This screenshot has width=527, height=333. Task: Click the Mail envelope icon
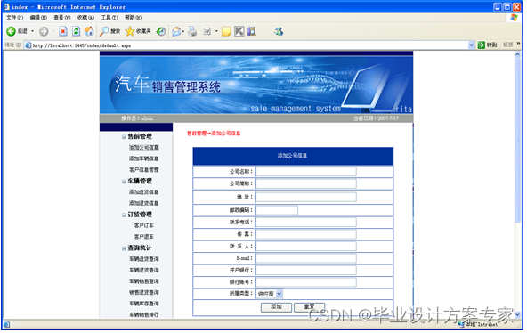[176, 31]
